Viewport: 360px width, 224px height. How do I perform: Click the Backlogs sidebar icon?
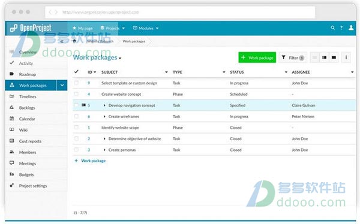point(12,107)
